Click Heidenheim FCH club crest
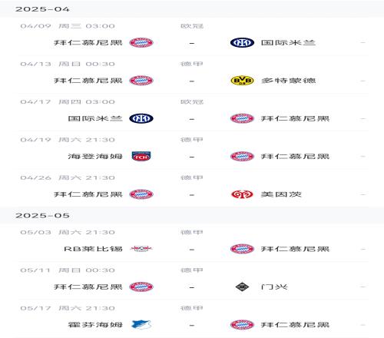384x338 pixels. point(141,156)
